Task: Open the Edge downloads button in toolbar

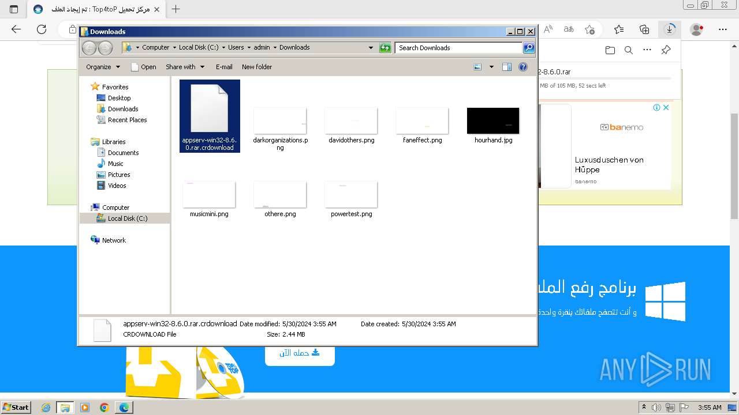Action: (x=670, y=29)
